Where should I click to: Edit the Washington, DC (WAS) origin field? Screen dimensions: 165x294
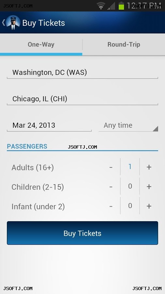[82, 73]
